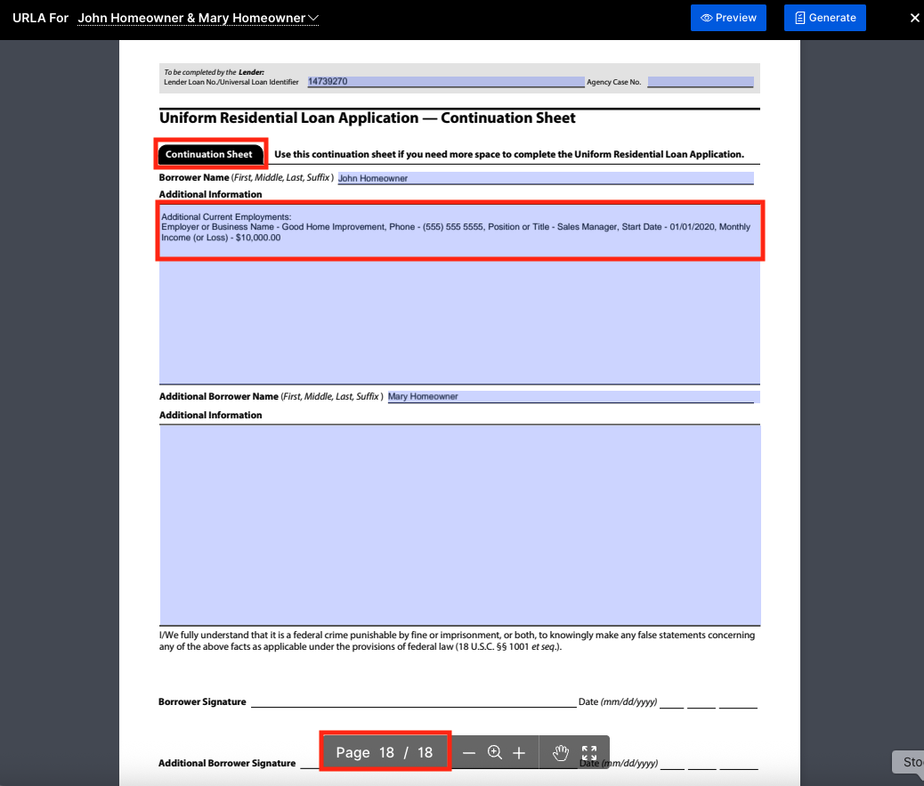
Task: Click the Continuation Sheet label
Action: click(209, 154)
